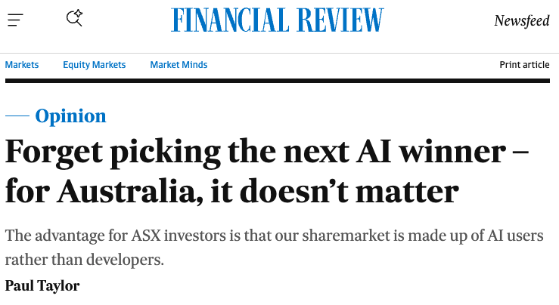Click 'ASX investors' in the summary
Image resolution: width=559 pixels, height=305 pixels.
pyautogui.click(x=179, y=236)
